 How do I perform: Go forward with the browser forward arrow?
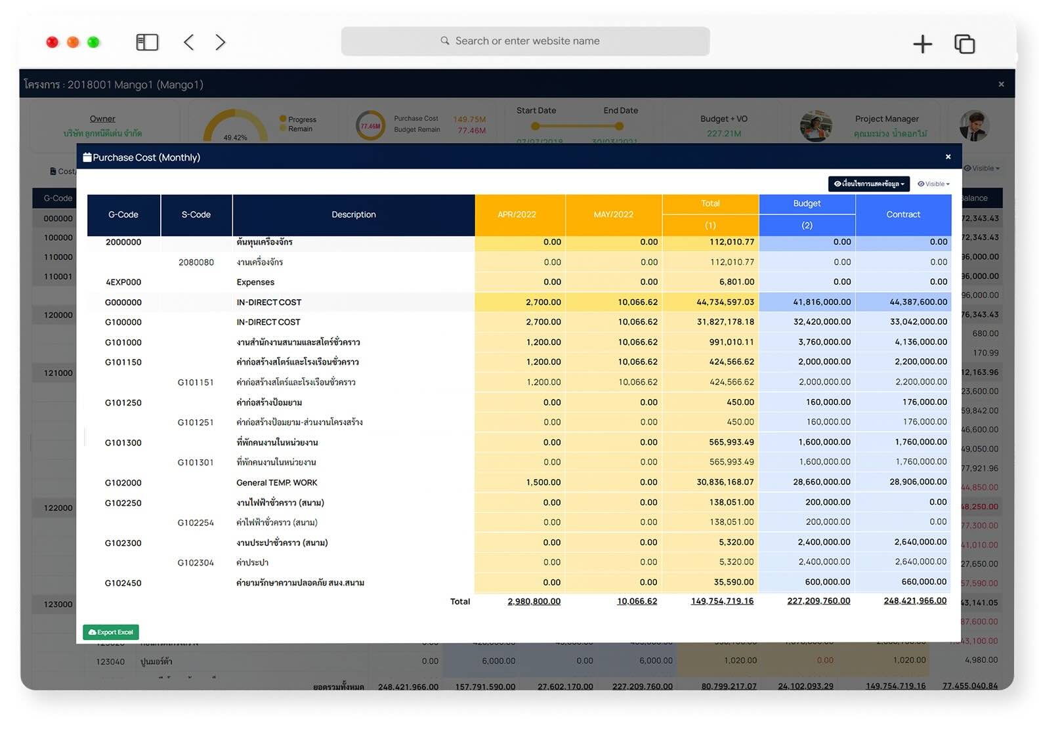tap(221, 43)
